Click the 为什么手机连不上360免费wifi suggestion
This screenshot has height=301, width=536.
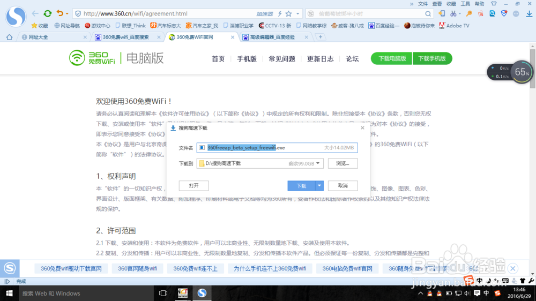[270, 268]
